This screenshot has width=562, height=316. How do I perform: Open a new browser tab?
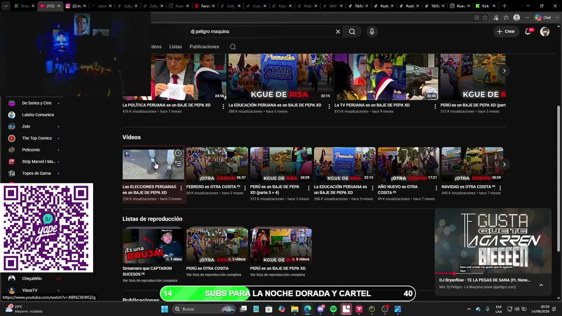[504, 6]
